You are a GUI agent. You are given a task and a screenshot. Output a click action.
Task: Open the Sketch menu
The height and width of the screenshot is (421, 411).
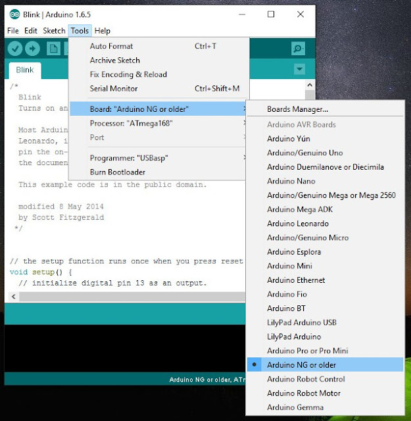point(54,31)
